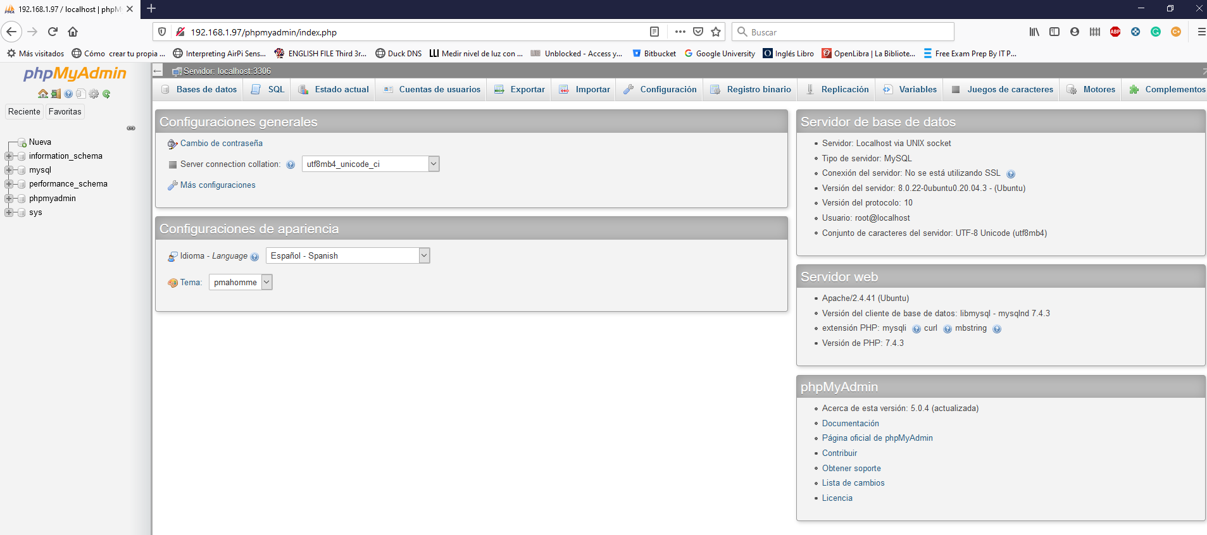Image resolution: width=1207 pixels, height=535 pixels.
Task: Go to the Importar tab
Action: (584, 89)
